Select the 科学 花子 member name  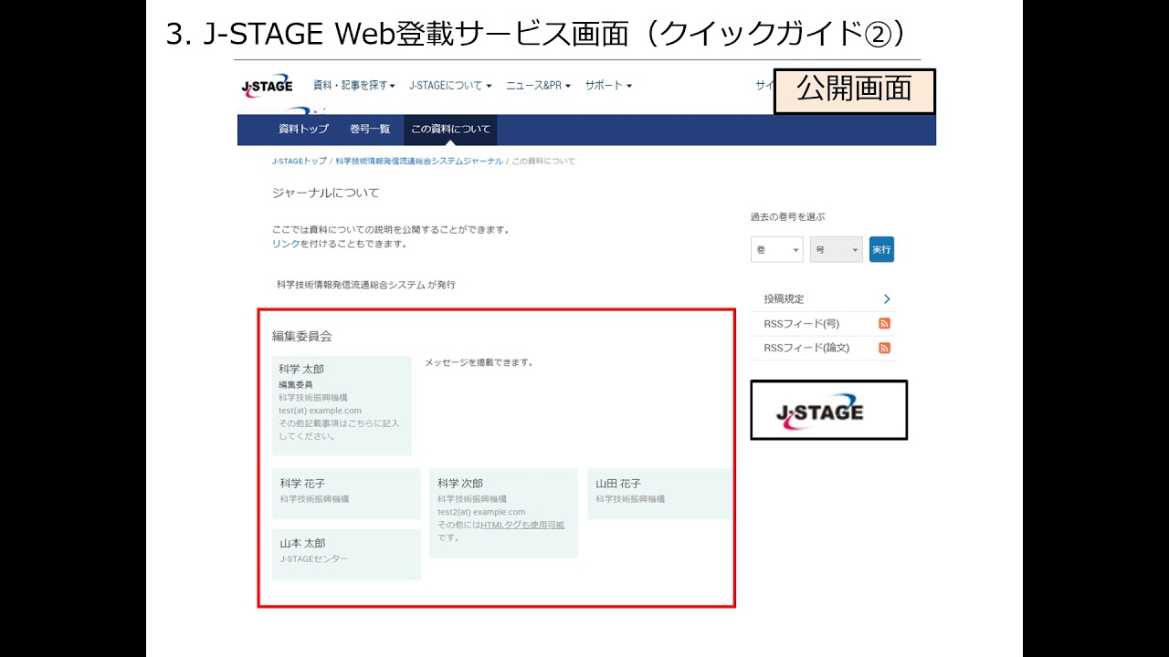click(x=302, y=484)
